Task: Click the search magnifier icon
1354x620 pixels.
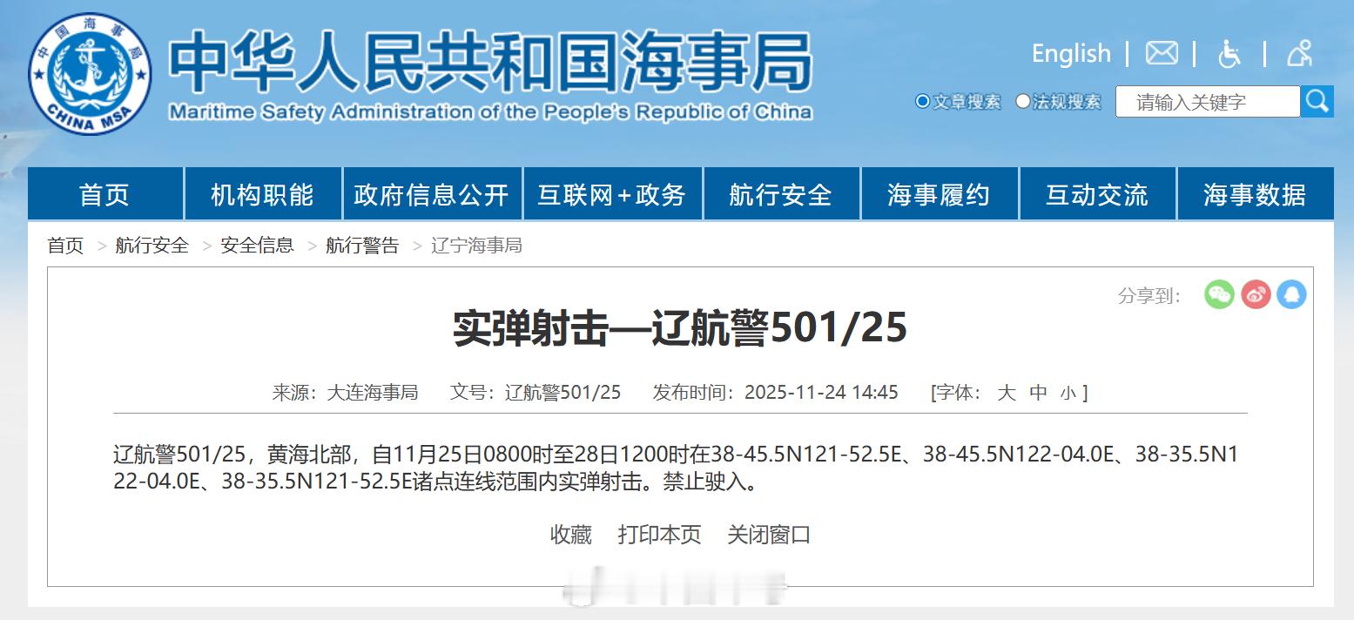Action: (1317, 101)
